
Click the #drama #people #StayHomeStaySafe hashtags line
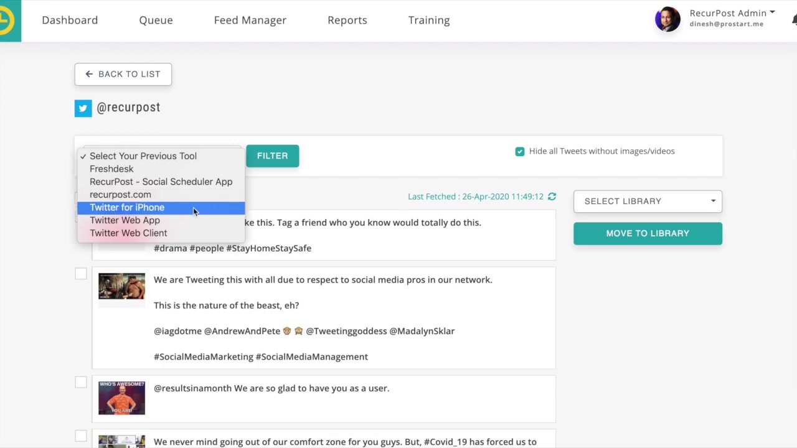(232, 248)
